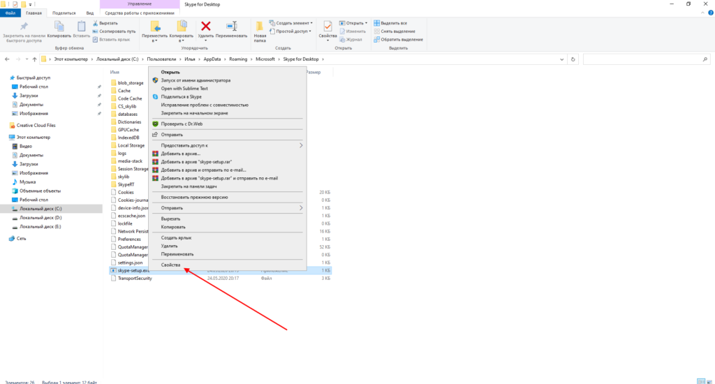Viewport: 715px width, 384px height.
Task: Open Музыка in navigation pane
Action: point(27,182)
